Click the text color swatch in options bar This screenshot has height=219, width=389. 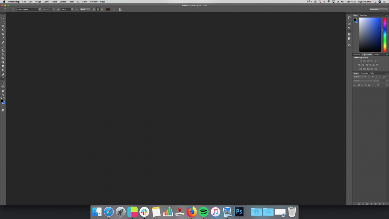point(108,9)
